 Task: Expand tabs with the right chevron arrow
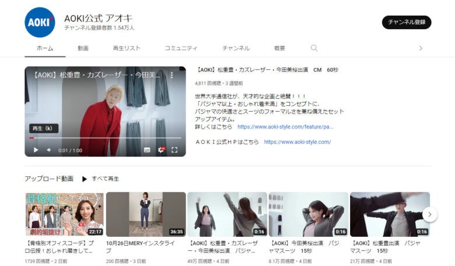421,48
